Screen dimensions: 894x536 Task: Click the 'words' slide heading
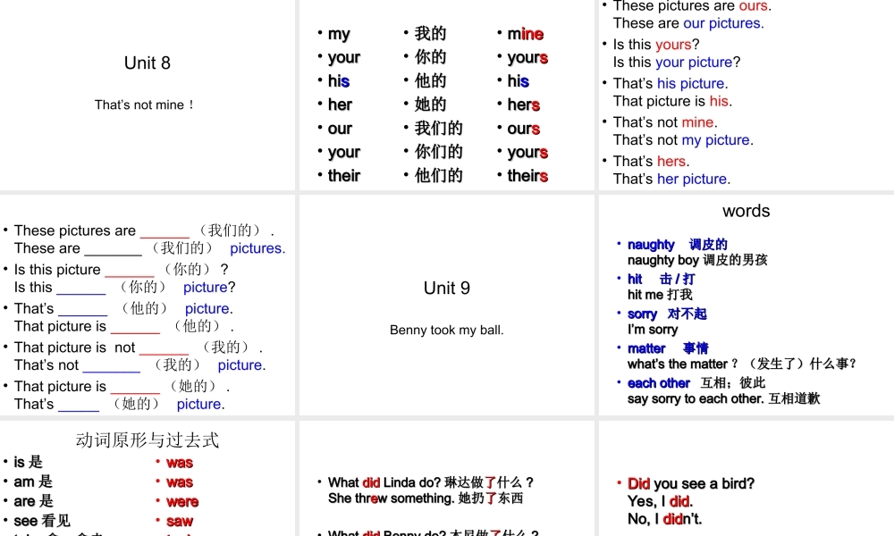[746, 211]
